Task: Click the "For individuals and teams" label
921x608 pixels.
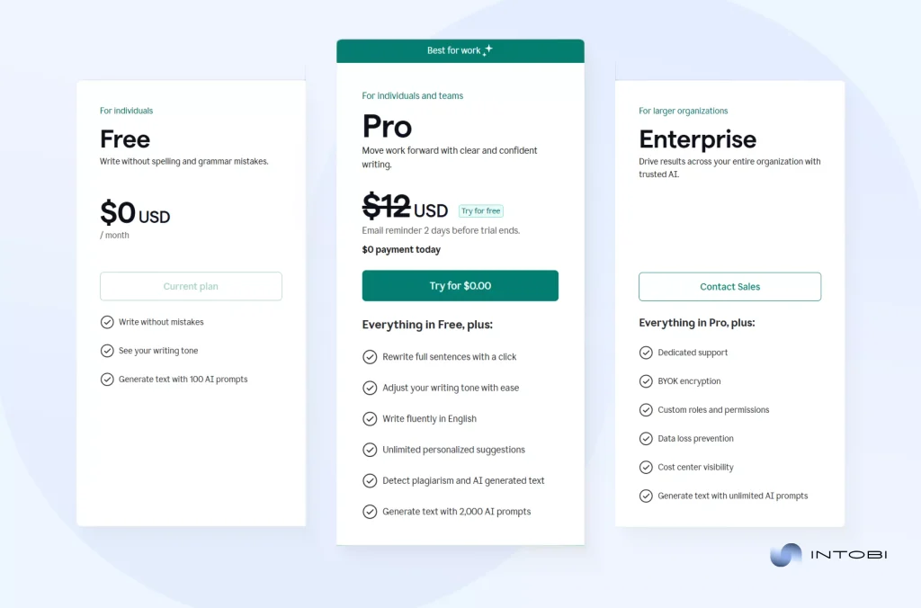Action: pyautogui.click(x=412, y=95)
